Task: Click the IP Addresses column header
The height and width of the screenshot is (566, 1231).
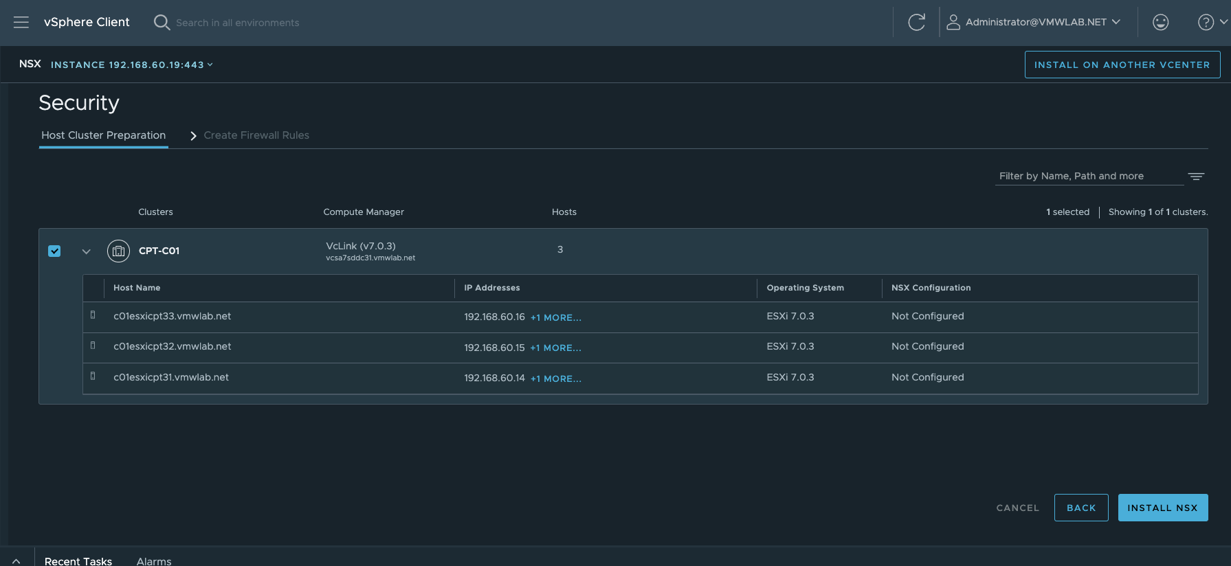Action: [x=492, y=288]
